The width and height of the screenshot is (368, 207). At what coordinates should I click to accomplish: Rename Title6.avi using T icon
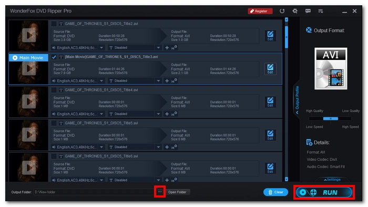tap(61, 156)
